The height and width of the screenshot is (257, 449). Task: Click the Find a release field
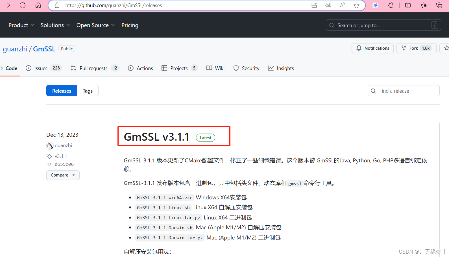(404, 91)
